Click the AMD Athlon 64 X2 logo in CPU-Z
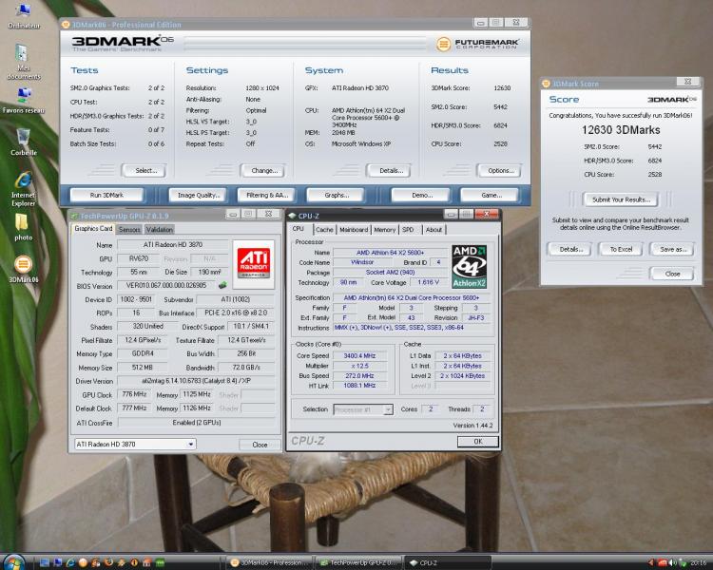 click(x=470, y=267)
